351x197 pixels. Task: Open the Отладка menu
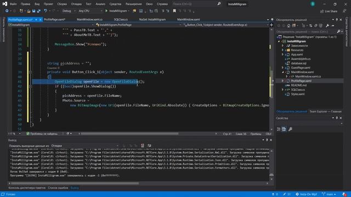[76, 4]
